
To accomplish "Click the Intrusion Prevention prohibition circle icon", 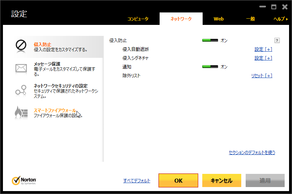I will coord(21,45).
